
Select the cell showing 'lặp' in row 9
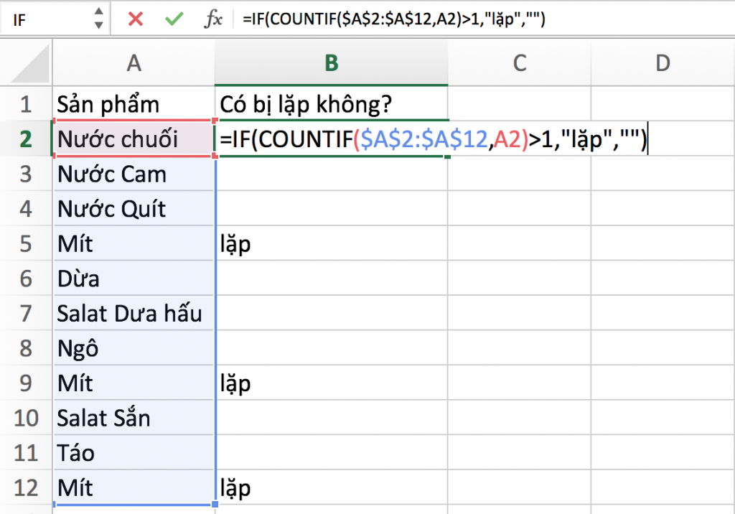(330, 383)
